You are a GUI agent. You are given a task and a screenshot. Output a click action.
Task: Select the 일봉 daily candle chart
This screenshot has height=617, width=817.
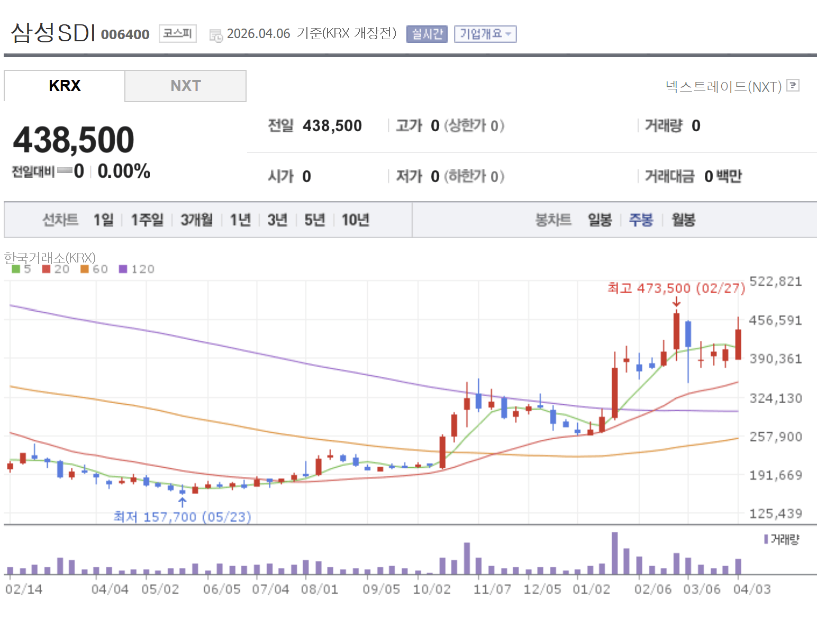pos(600,220)
